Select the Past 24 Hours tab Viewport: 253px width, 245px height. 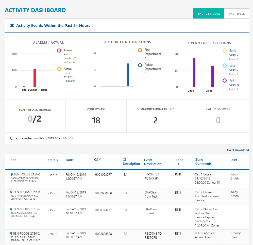point(209,14)
